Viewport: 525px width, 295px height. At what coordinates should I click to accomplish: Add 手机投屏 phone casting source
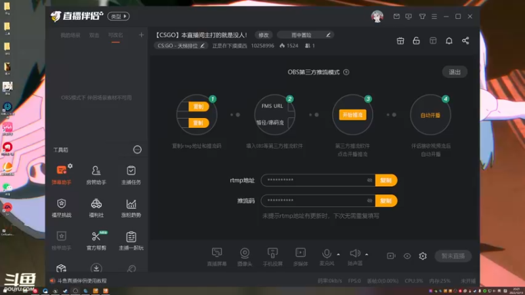pyautogui.click(x=272, y=256)
